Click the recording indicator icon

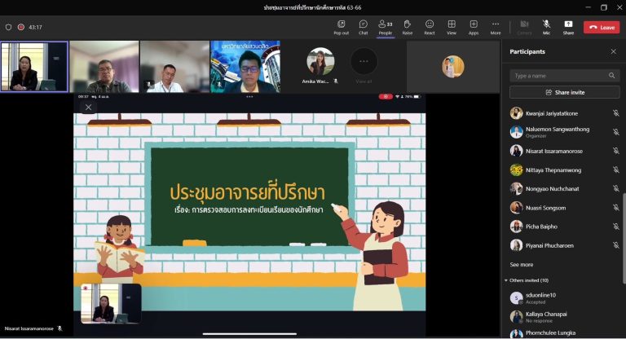(x=20, y=27)
